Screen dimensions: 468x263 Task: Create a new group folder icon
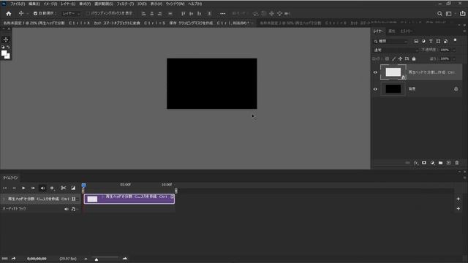coord(440,163)
